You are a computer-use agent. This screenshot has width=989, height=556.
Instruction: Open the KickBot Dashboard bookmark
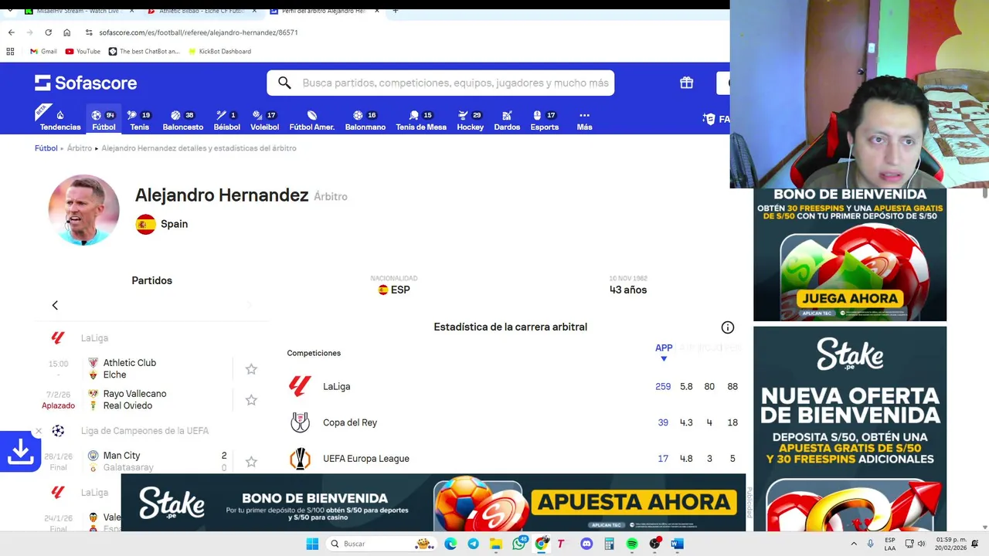(219, 52)
